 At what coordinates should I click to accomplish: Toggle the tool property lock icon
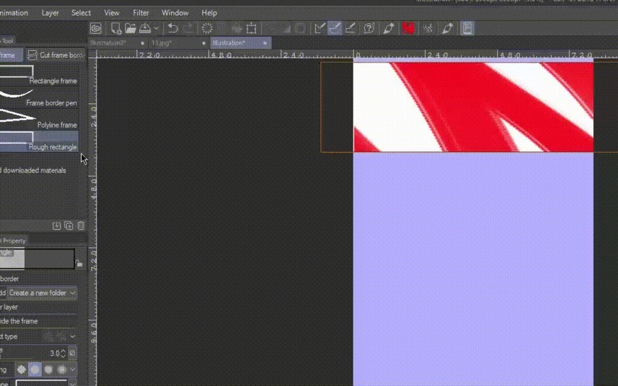tap(79, 263)
